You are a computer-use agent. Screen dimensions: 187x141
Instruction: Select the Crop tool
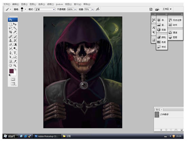click(x=11, y=32)
